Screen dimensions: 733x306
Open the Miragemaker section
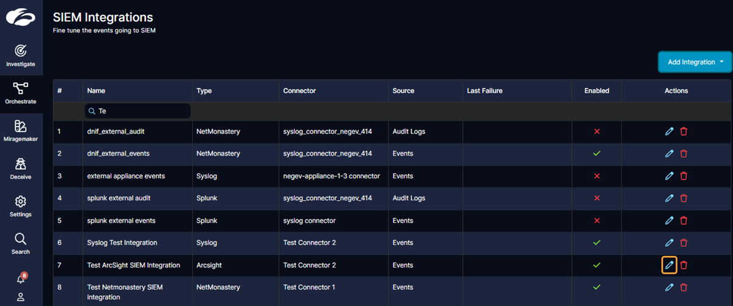pos(21,131)
